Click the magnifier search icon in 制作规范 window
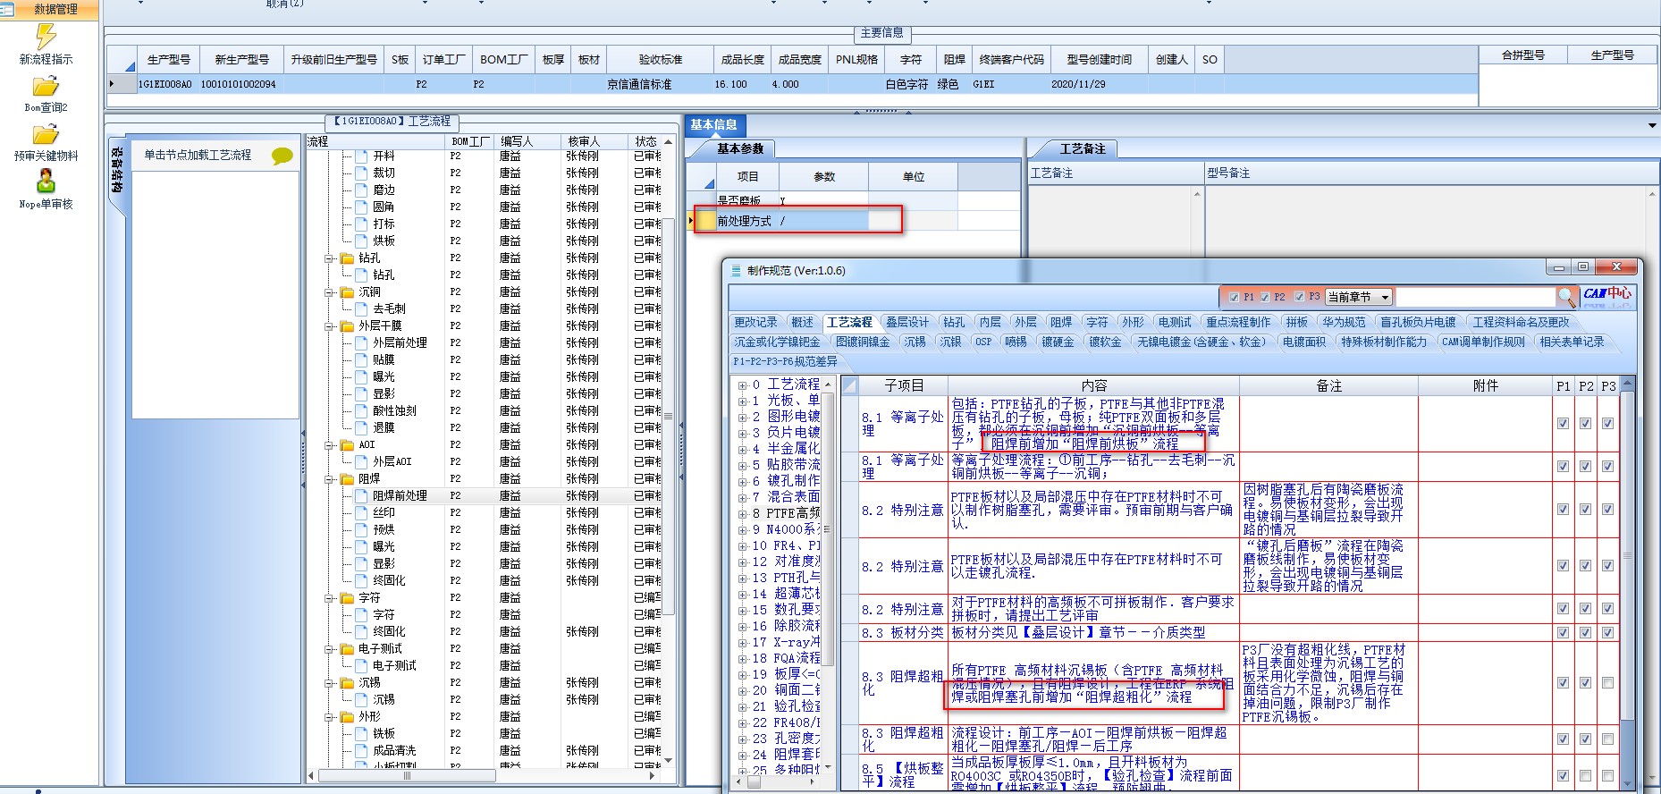The height and width of the screenshot is (794, 1661). pyautogui.click(x=1566, y=296)
